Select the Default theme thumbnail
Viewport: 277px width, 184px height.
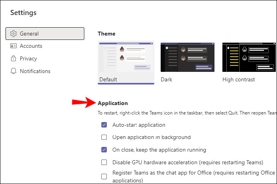pos(126,57)
